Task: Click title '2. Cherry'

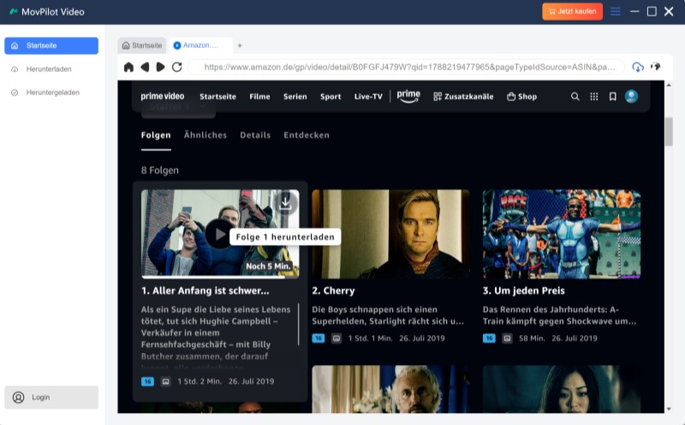Action: tap(333, 290)
